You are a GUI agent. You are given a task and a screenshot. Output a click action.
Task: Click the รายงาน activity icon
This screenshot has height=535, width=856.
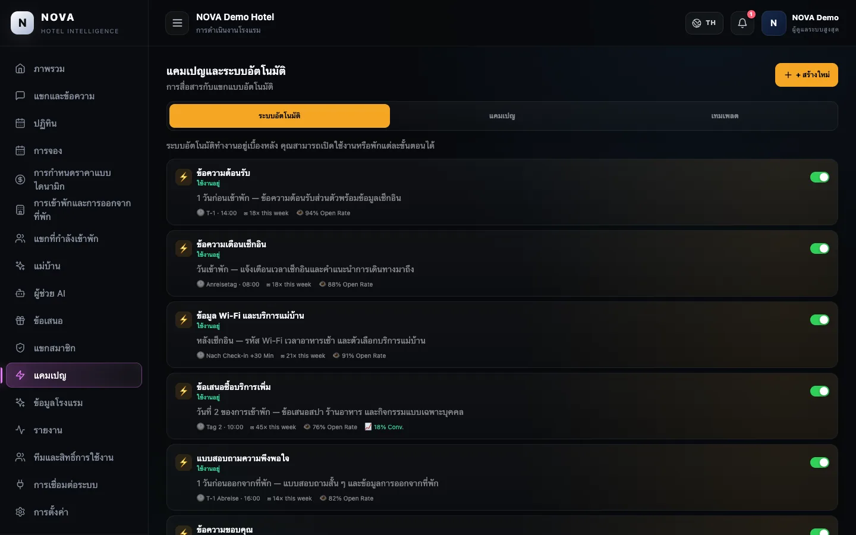20,430
